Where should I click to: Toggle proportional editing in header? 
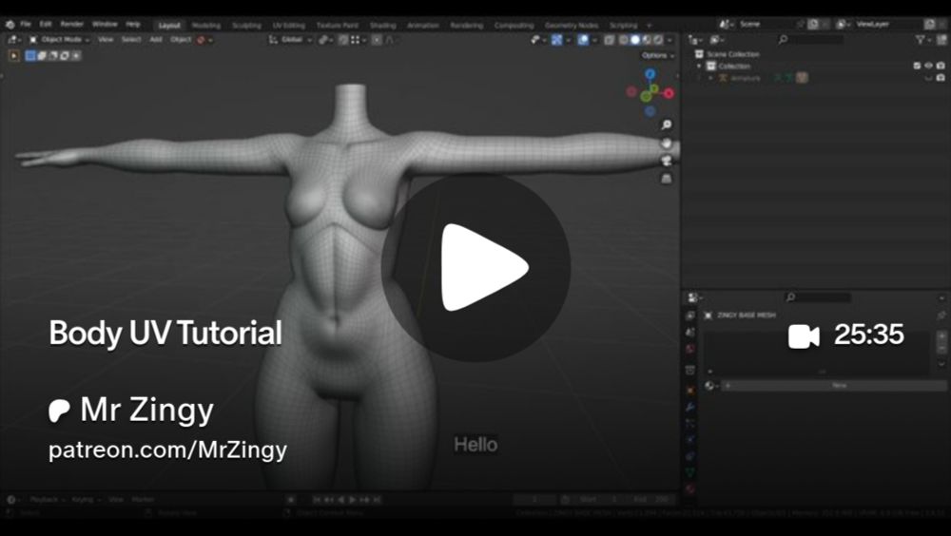377,40
